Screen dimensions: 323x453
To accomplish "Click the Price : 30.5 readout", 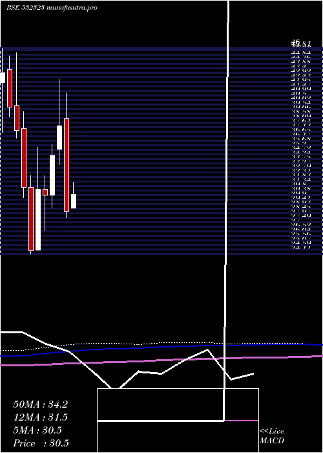I will [x=41, y=443].
